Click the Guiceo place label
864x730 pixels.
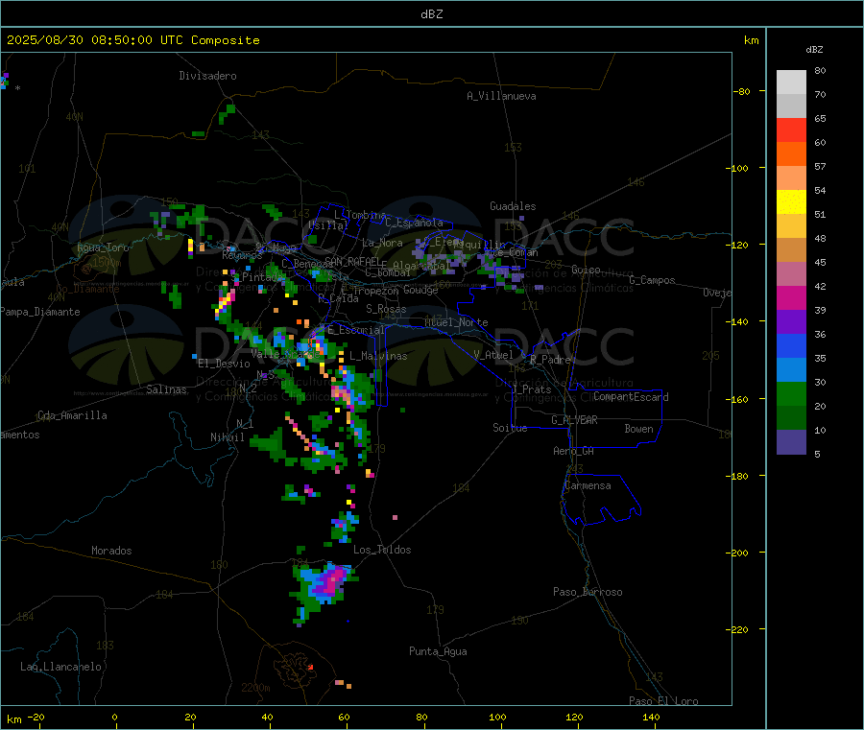586,270
